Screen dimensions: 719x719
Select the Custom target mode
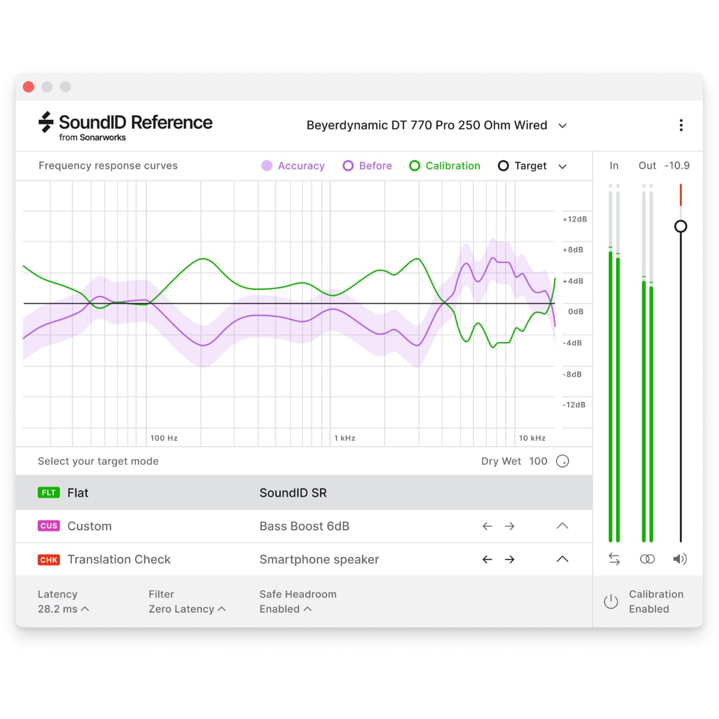point(89,526)
